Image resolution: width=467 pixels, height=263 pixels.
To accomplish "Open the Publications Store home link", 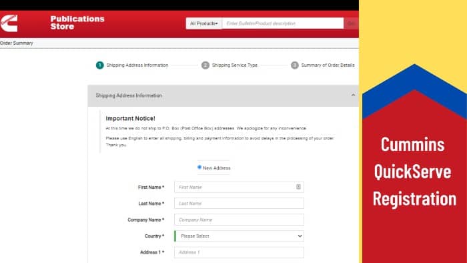I will pos(77,23).
